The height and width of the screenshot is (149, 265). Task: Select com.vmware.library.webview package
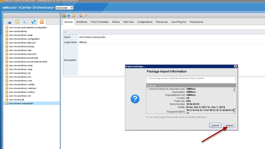(x=23, y=88)
